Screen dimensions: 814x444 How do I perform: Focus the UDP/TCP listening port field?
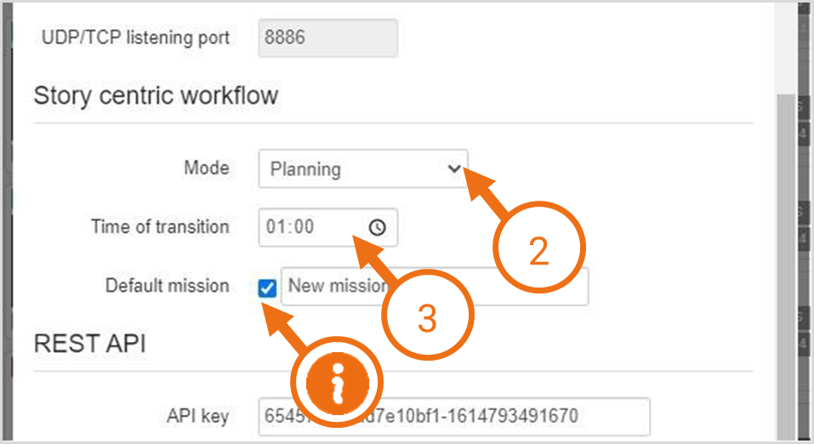[x=327, y=38]
